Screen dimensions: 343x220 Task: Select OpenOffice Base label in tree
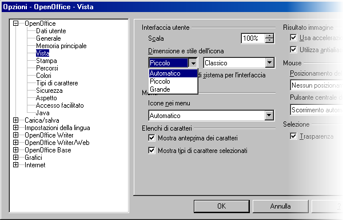coord(48,150)
